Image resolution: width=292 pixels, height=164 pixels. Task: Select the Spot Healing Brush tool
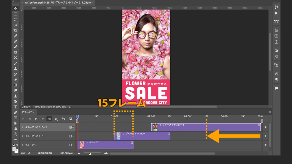coord(16,41)
